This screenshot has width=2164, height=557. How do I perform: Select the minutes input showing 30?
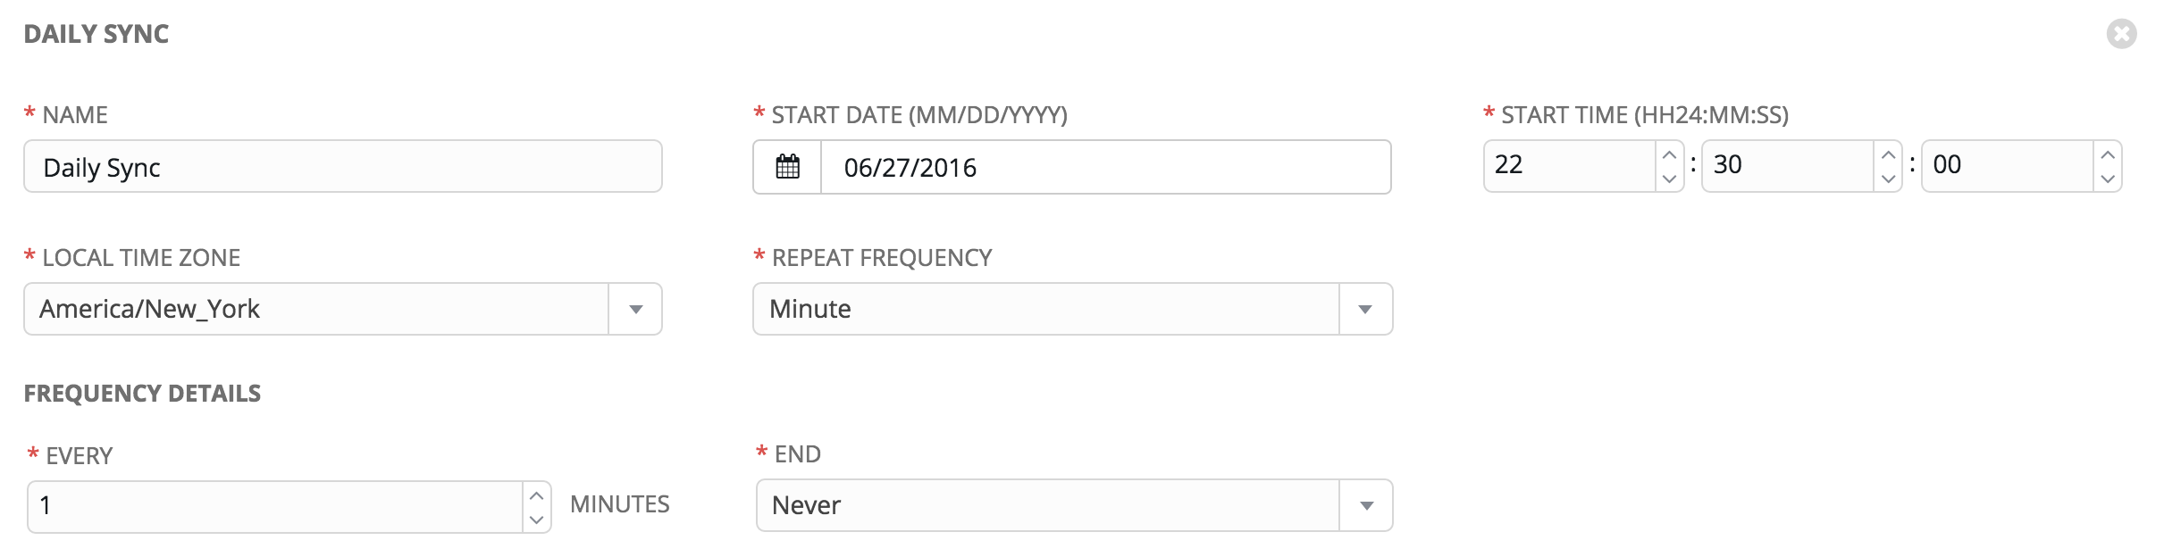click(1788, 165)
